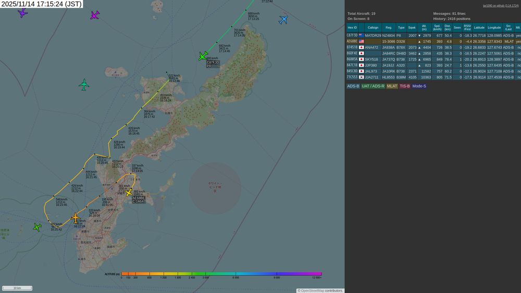Click the purple aircraft icon below the timestamp
Image resolution: width=521 pixels, height=293 pixels.
[x=22, y=12]
